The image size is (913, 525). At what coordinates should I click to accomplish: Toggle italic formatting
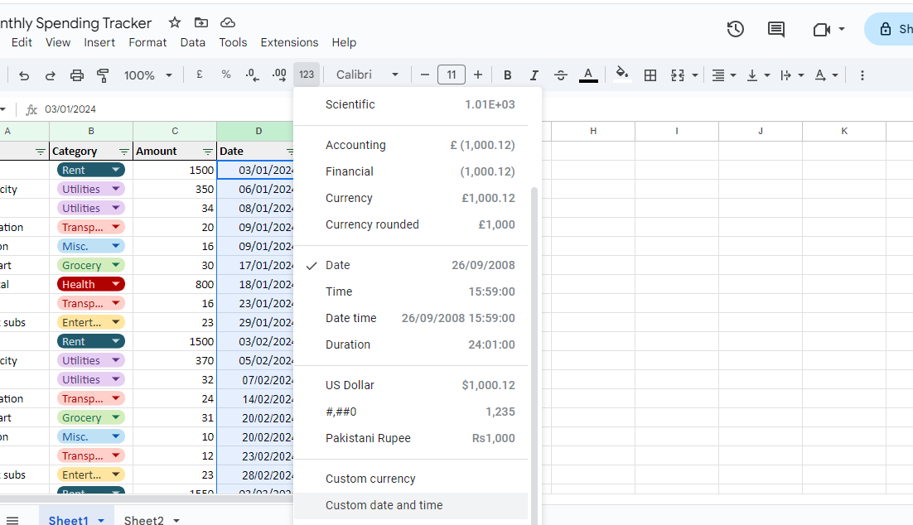point(534,75)
